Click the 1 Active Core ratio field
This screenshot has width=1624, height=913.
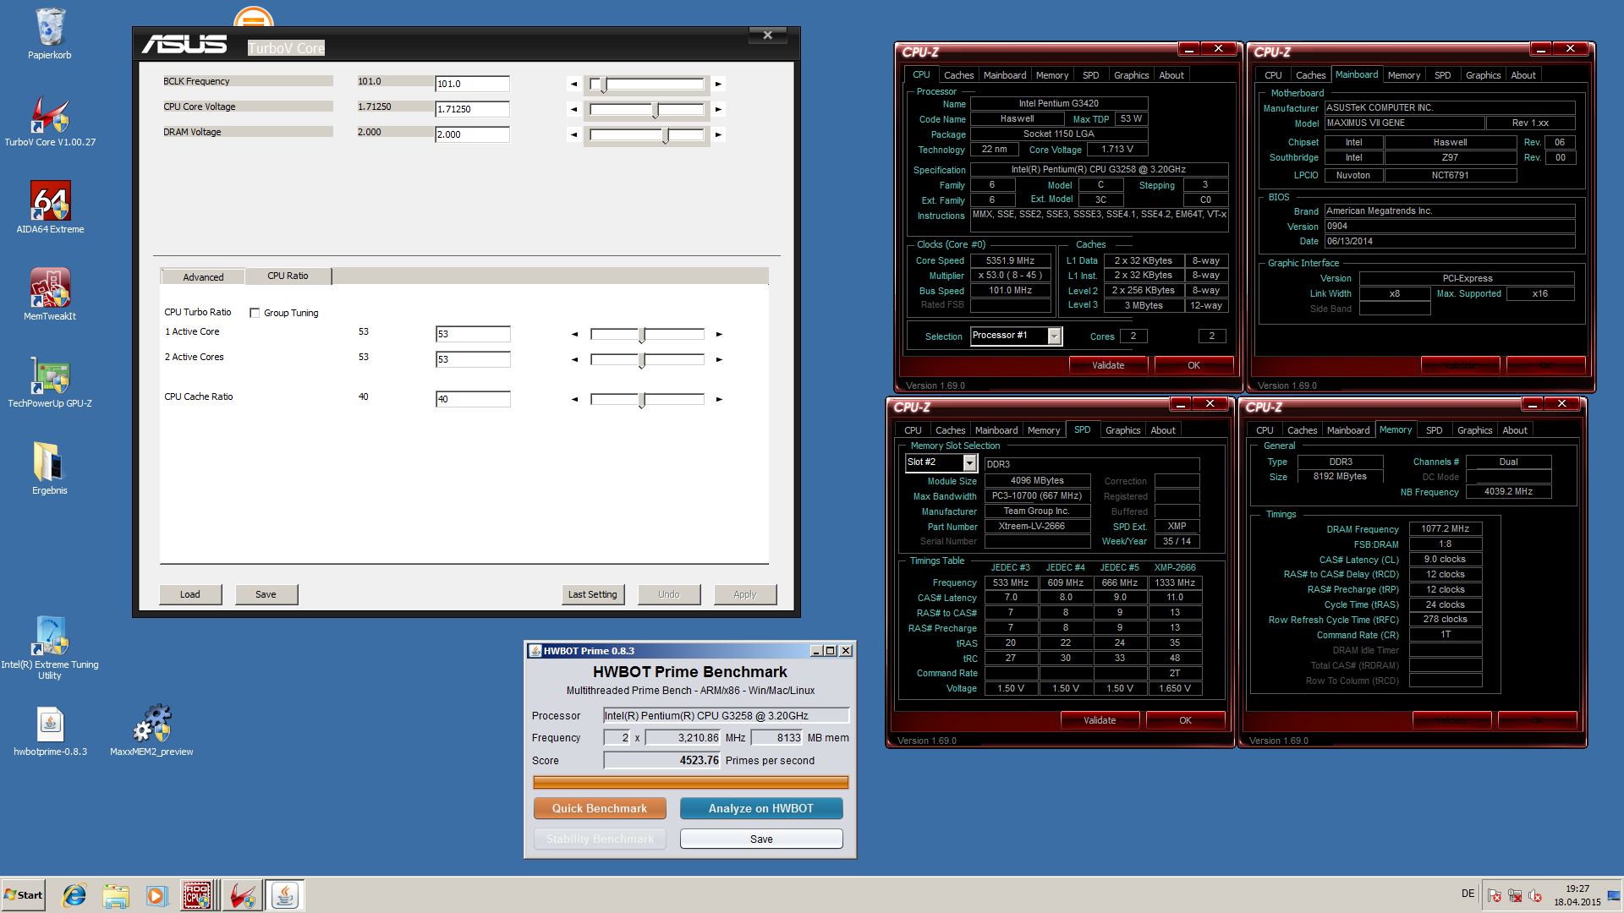click(x=473, y=334)
